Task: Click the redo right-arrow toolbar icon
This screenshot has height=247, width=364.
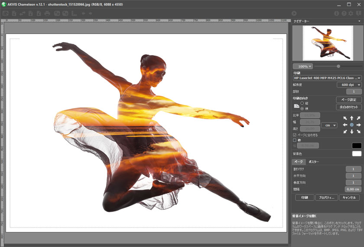Action: 91,13
